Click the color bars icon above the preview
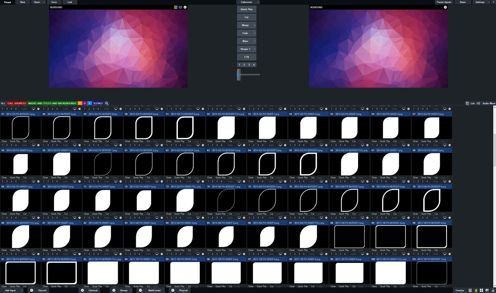Viewport: 496px width, 293px height. pos(176,7)
